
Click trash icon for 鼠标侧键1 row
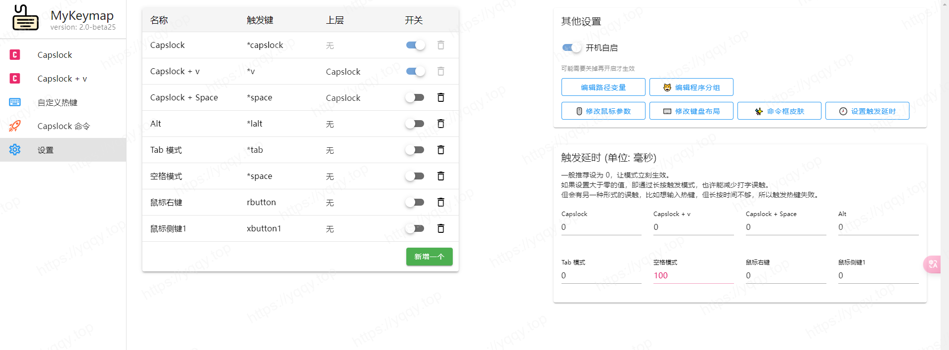[440, 228]
